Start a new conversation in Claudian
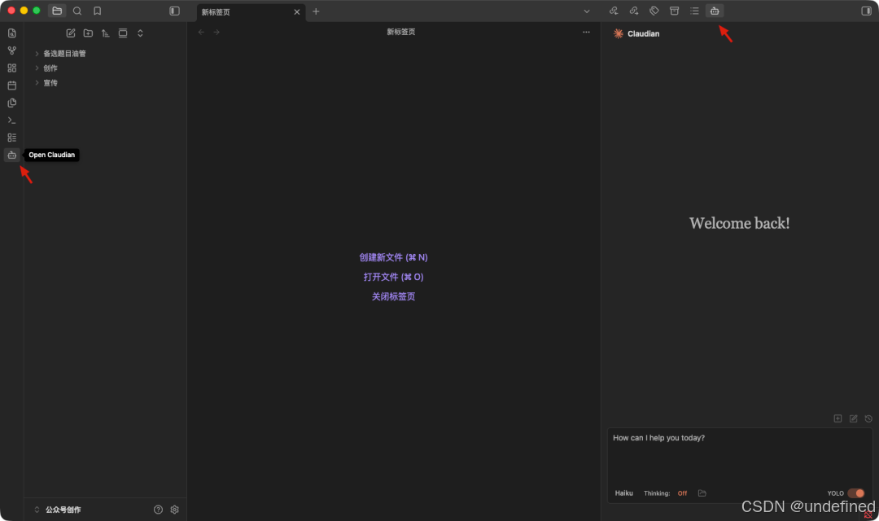 853,418
